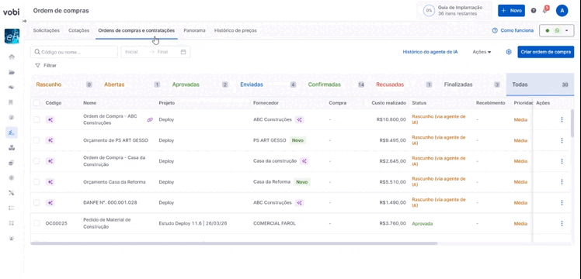
Task: Open three-dot actions menu for OC00025 row
Action: coord(562,223)
